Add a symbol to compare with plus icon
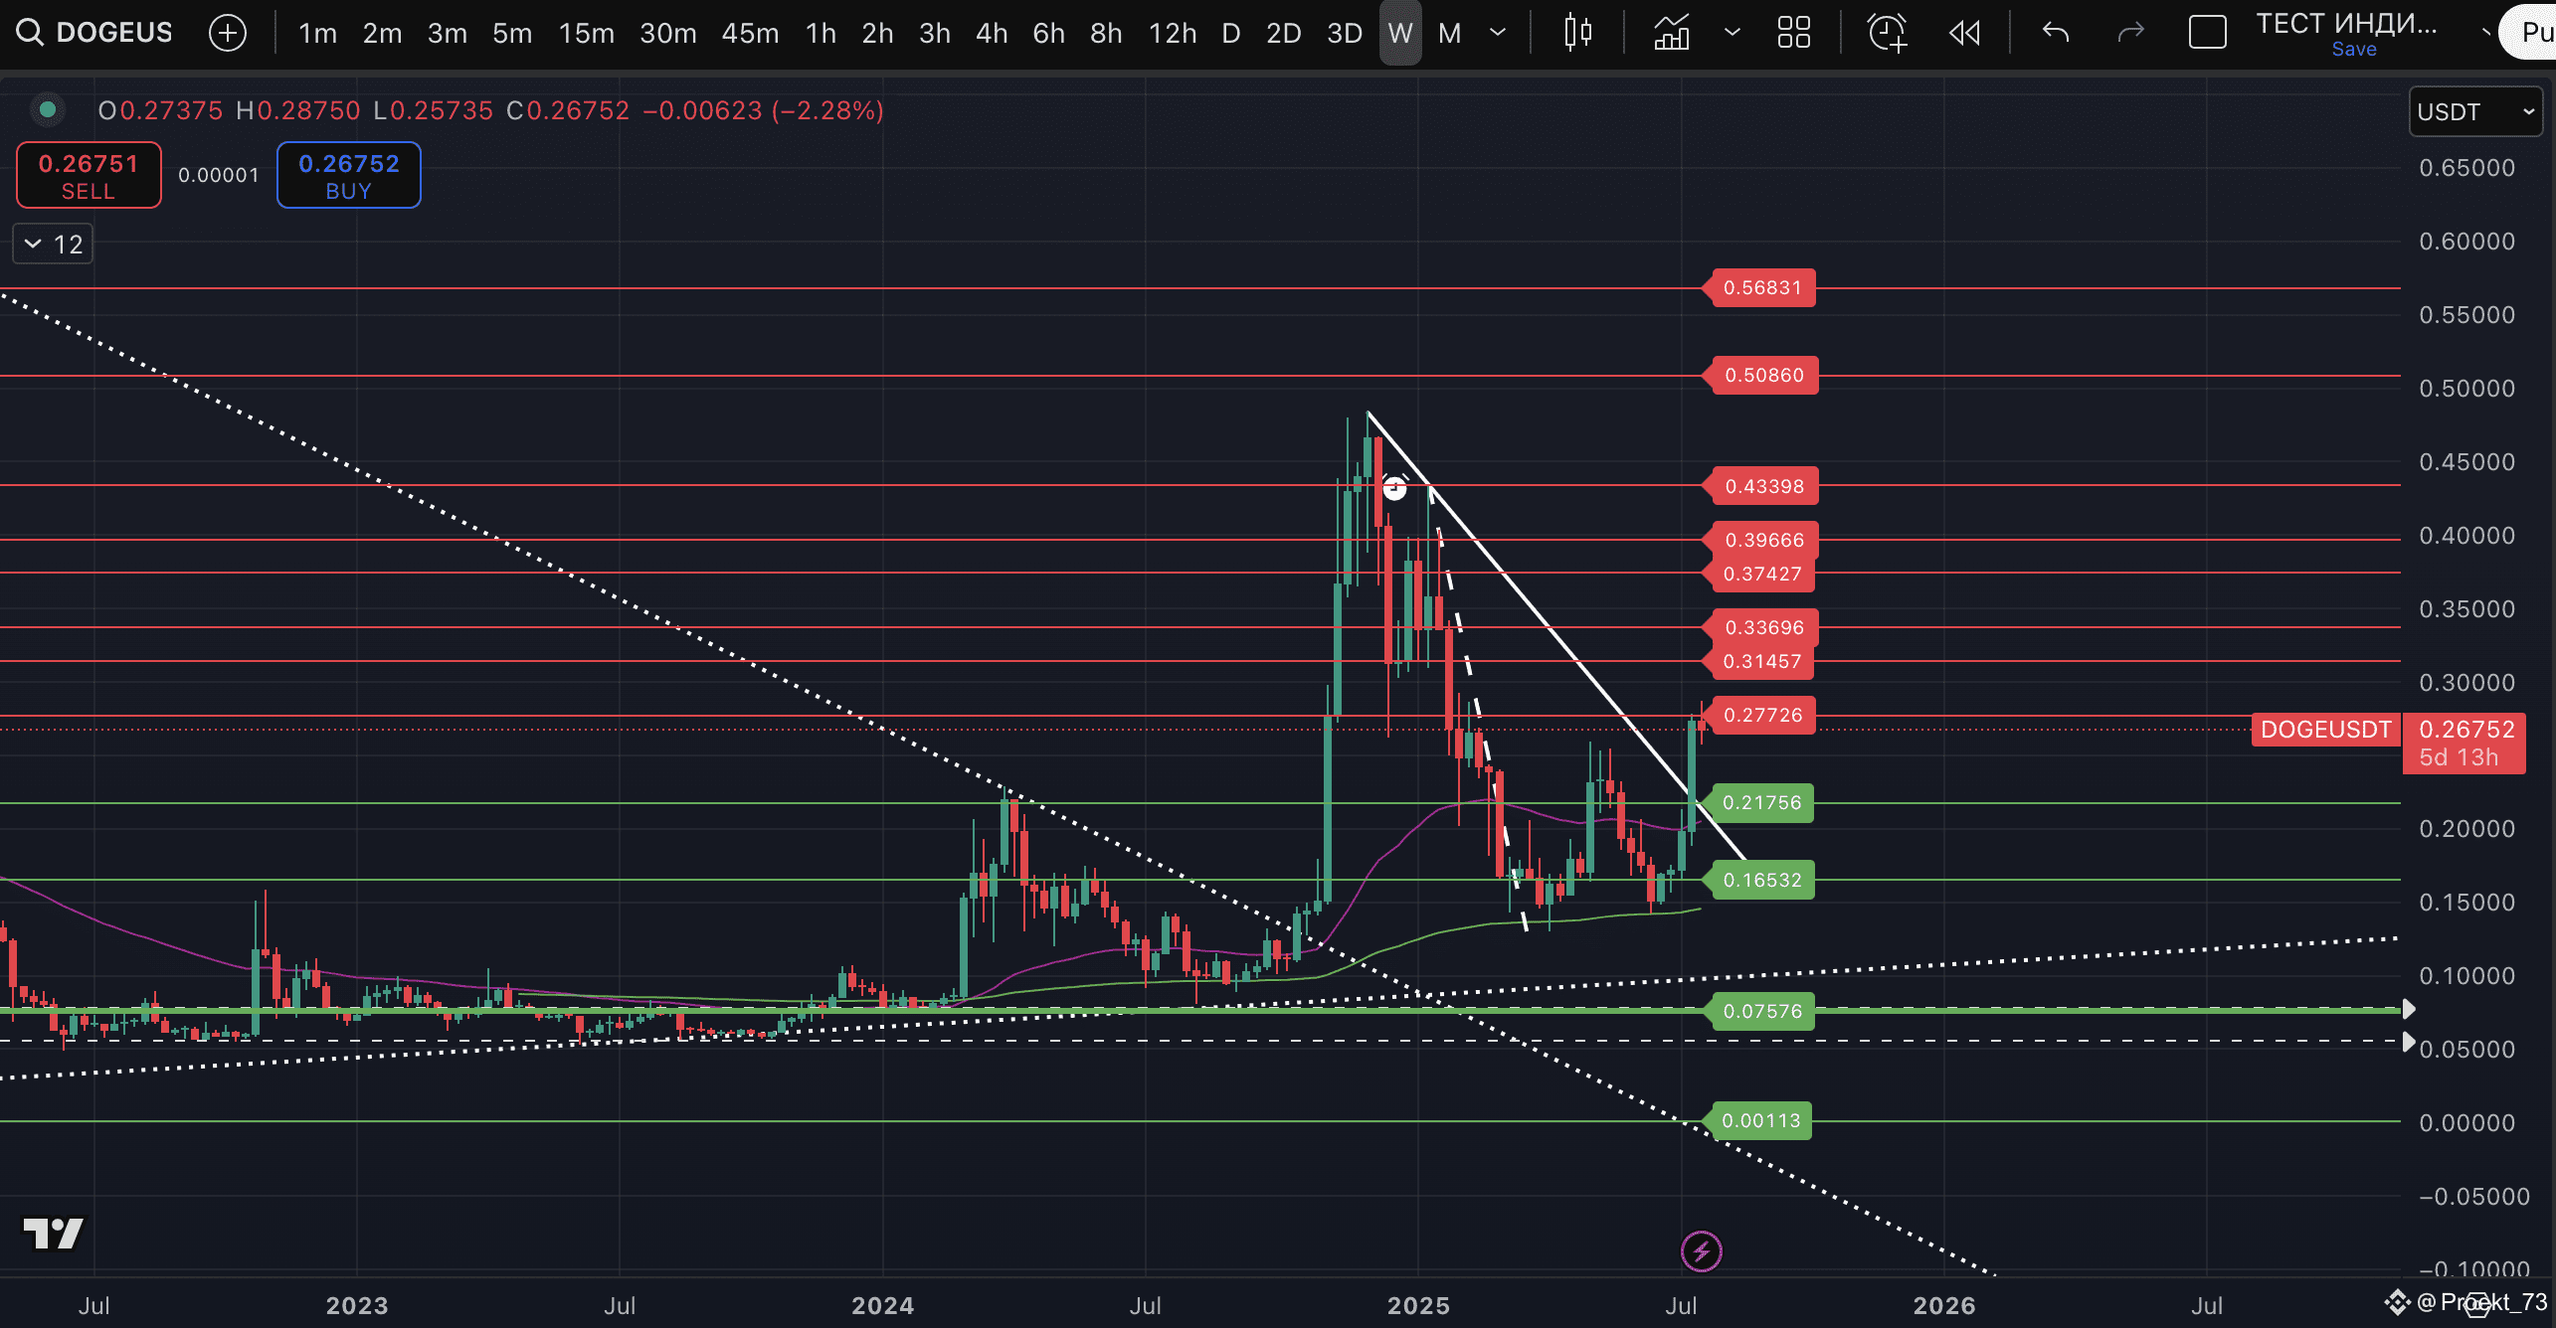Screen dimensions: 2556x1328 click(x=228, y=33)
